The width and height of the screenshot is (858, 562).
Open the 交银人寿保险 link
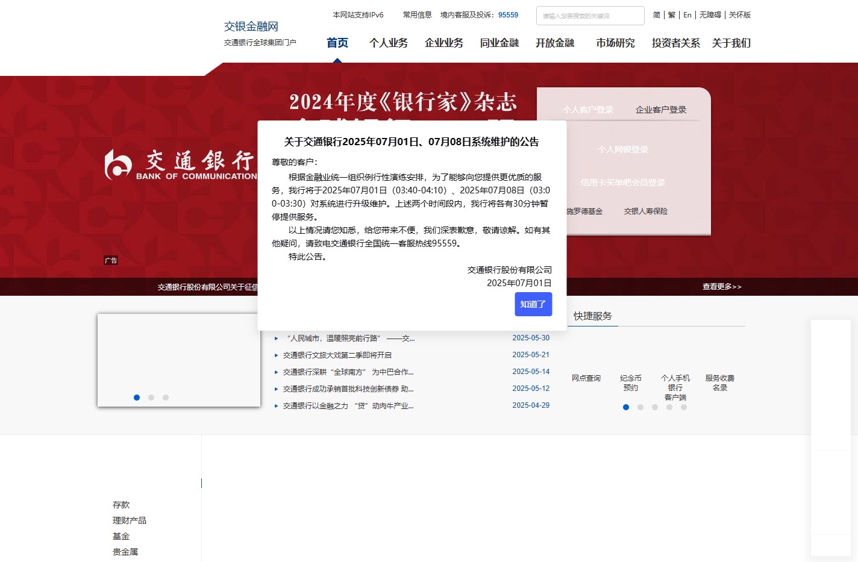point(646,211)
